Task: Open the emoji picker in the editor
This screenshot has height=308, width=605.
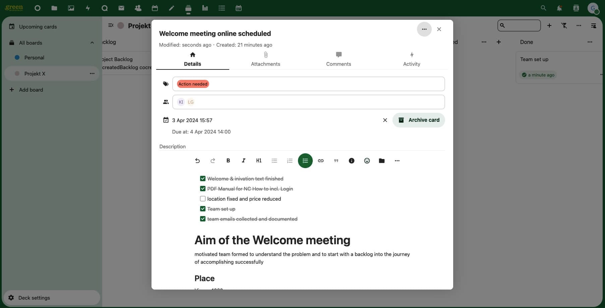Action: pyautogui.click(x=367, y=161)
